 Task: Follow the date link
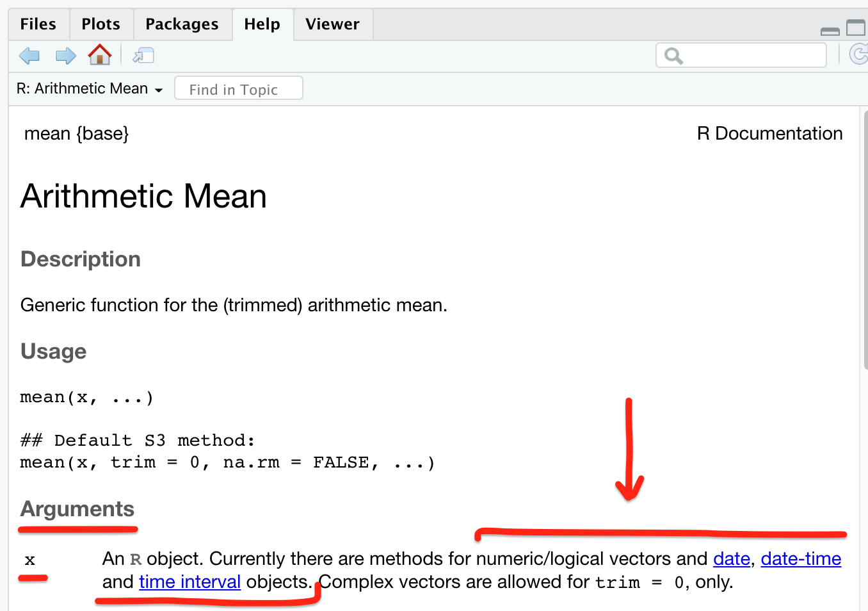[x=732, y=559]
